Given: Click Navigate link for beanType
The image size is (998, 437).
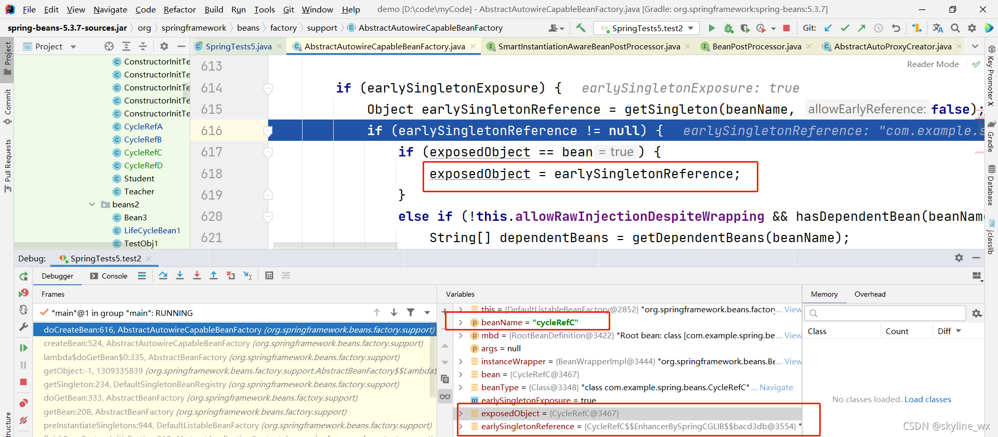Looking at the screenshot, I should pyautogui.click(x=776, y=387).
